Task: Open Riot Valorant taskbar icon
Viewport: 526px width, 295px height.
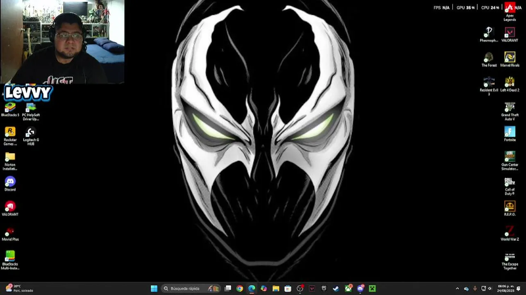Action: [312, 288]
